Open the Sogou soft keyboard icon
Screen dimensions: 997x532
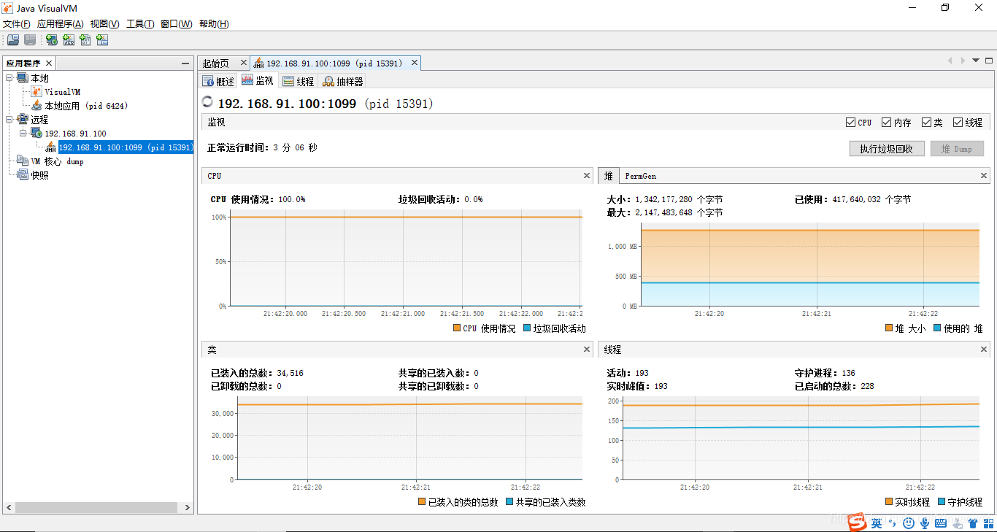pos(941,523)
